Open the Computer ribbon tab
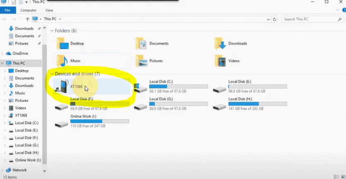 coord(28,10)
